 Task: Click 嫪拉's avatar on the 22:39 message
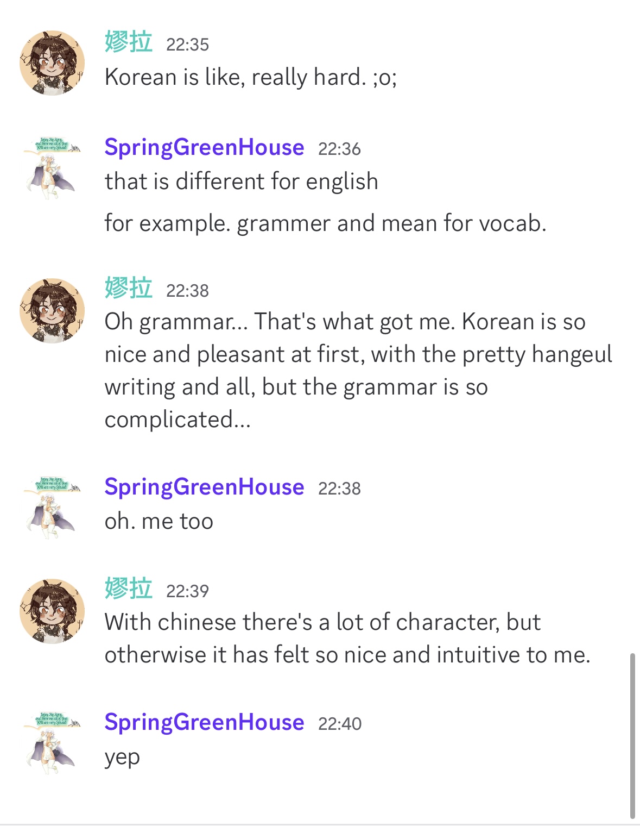[x=52, y=611]
